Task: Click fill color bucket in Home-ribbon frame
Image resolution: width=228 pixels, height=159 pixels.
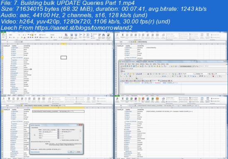Action: click(22, 37)
